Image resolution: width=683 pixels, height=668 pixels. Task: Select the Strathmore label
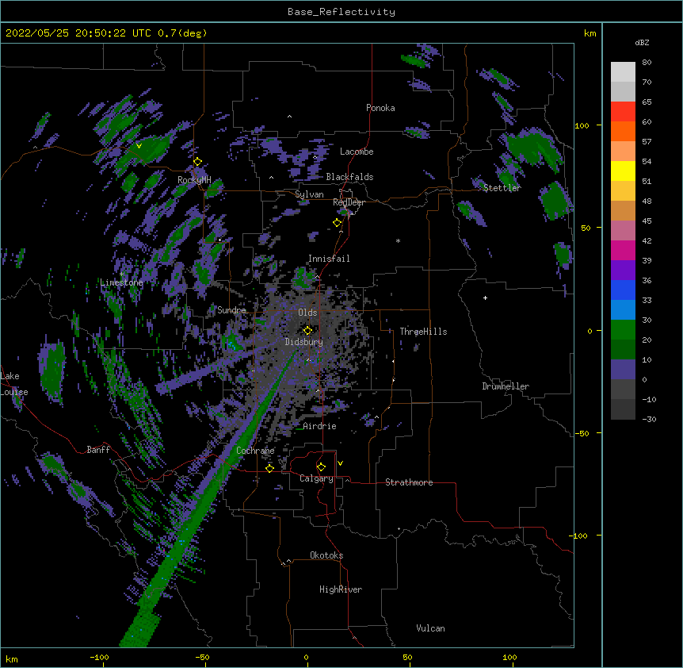409,482
